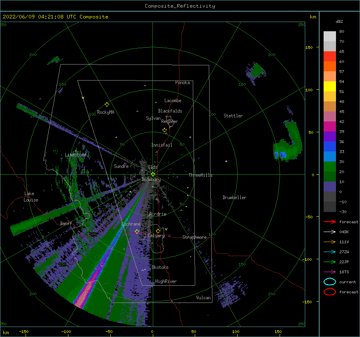Click the Airdrie town label
Image resolution: width=360 pixels, height=337 pixels.
(x=158, y=214)
